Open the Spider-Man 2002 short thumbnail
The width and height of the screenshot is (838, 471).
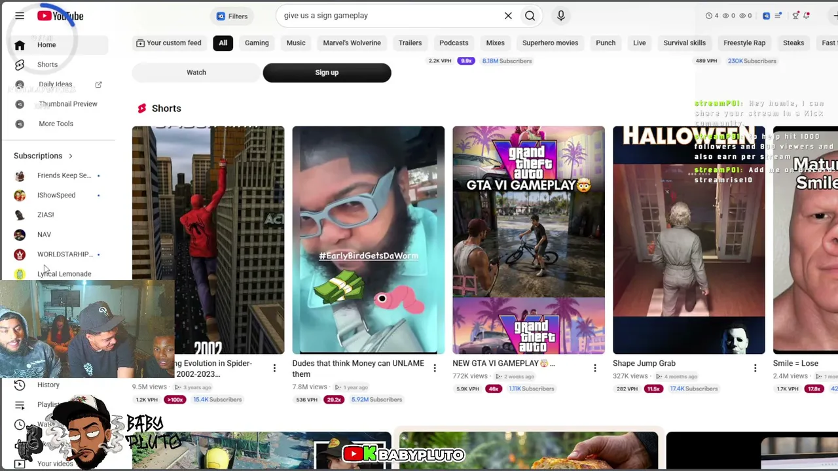(x=208, y=240)
